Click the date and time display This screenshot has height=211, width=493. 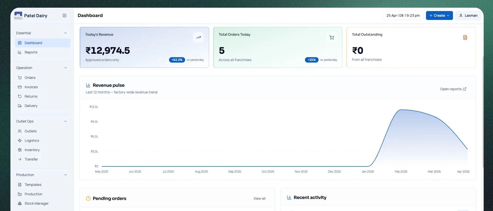pos(403,15)
